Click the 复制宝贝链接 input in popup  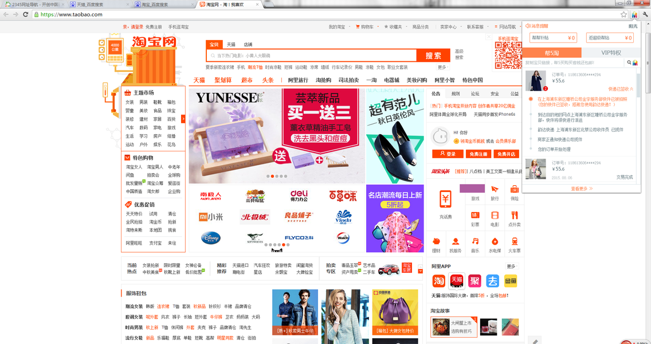coord(574,62)
